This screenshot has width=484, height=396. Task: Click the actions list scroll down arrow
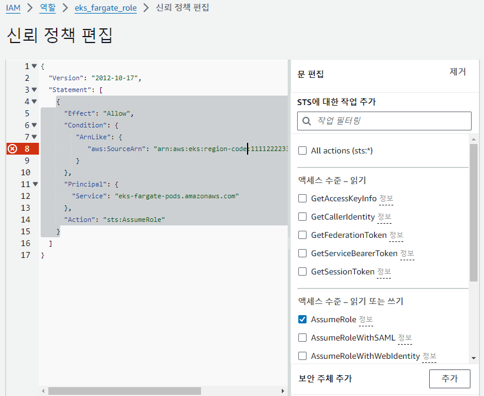tap(473, 358)
